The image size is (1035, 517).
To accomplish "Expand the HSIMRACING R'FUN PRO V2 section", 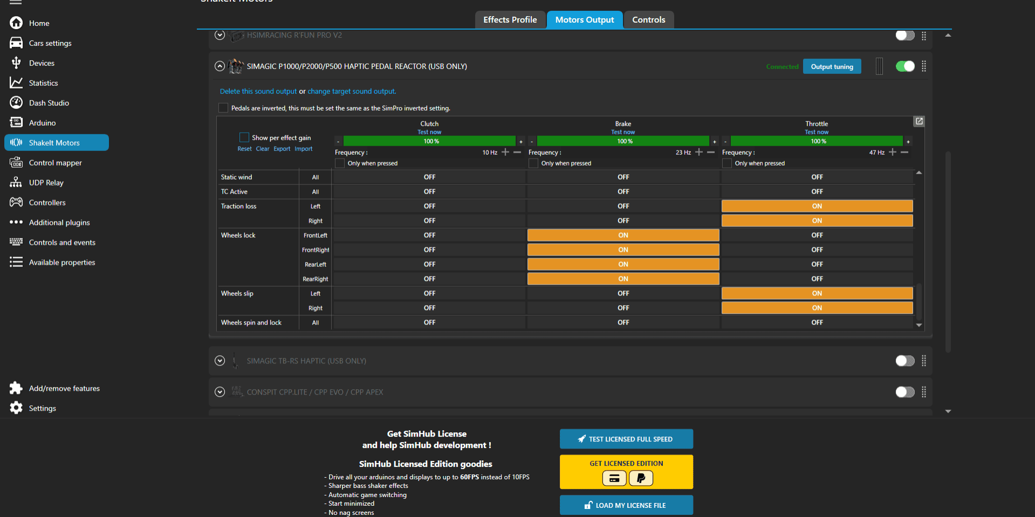I will (x=220, y=35).
